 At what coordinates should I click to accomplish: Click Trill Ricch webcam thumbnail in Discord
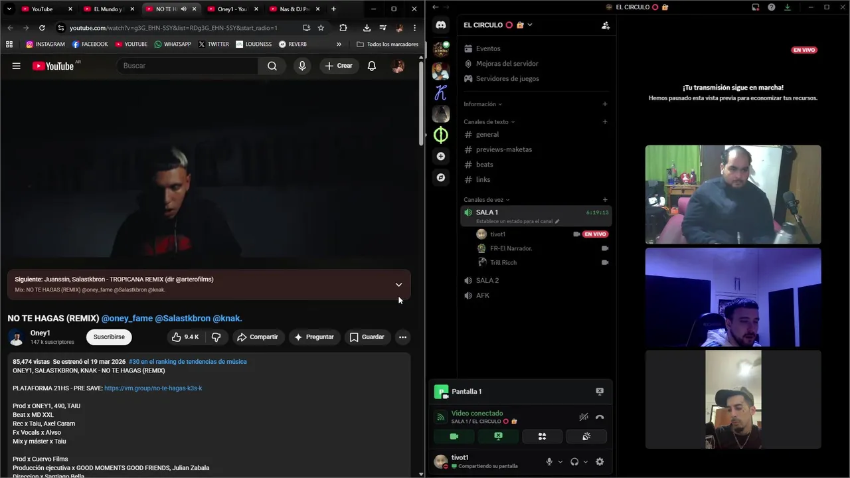[733, 400]
